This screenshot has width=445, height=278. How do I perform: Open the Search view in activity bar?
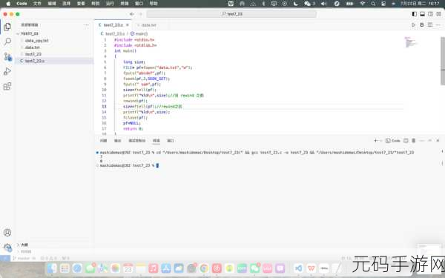tap(7, 42)
